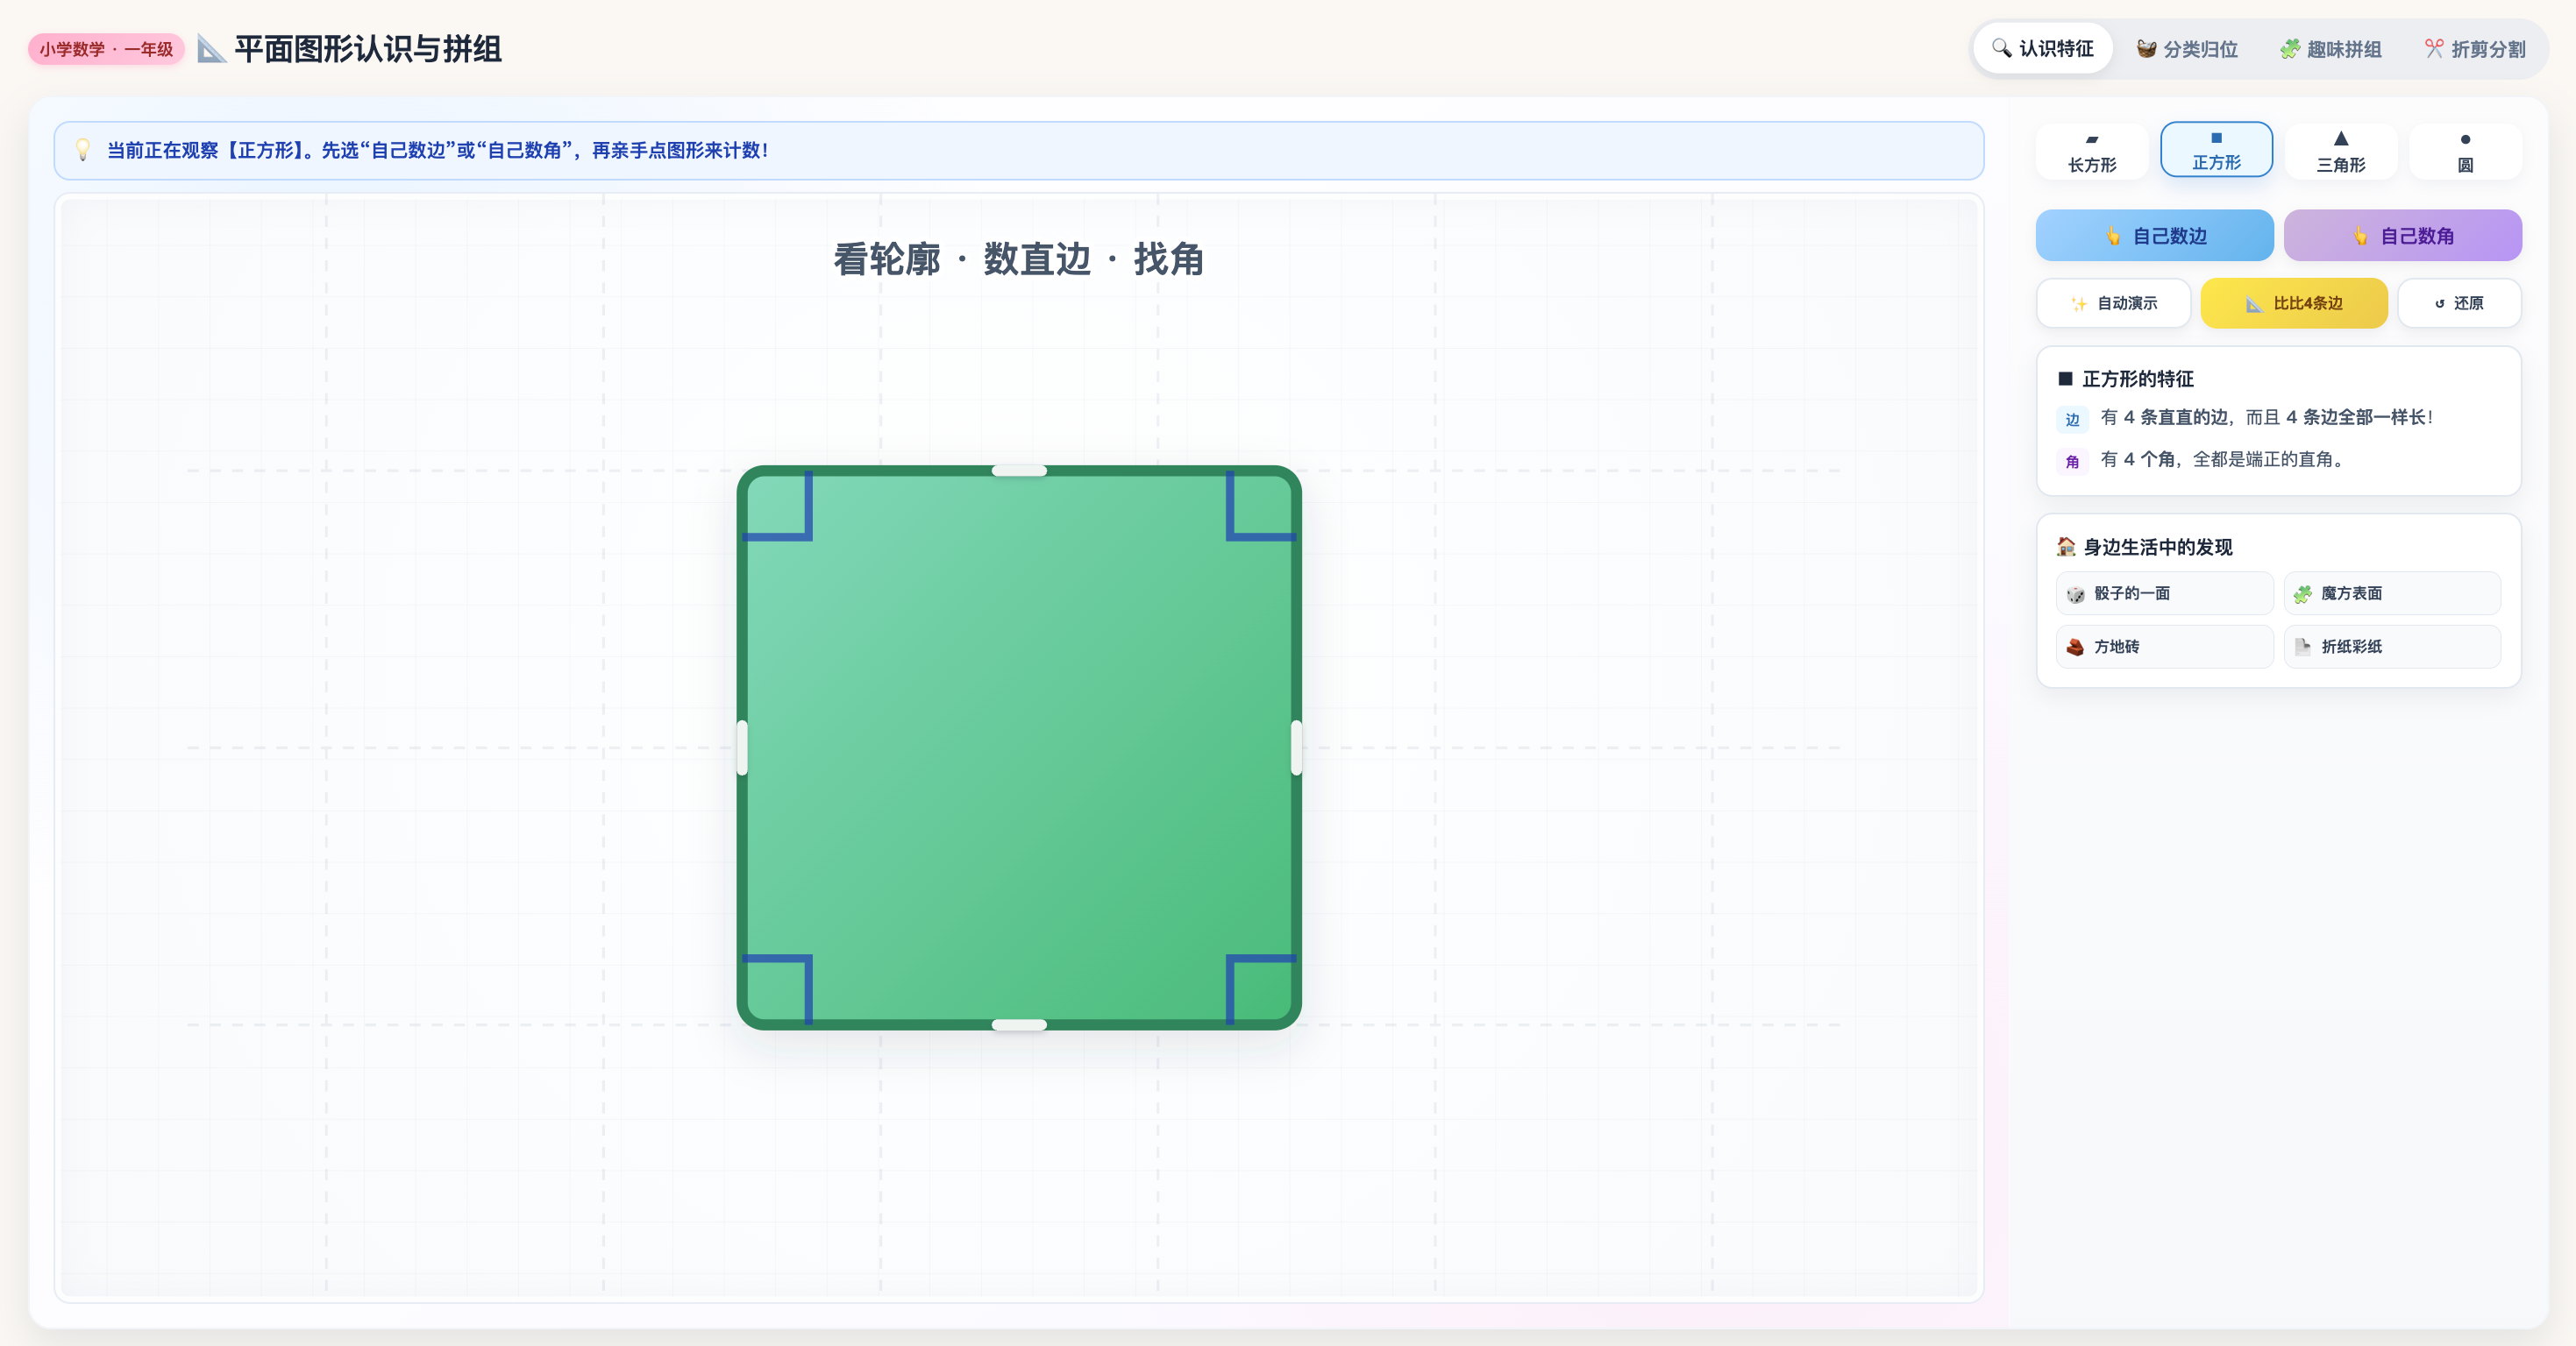Click the 比比4条边 compare button

point(2293,303)
